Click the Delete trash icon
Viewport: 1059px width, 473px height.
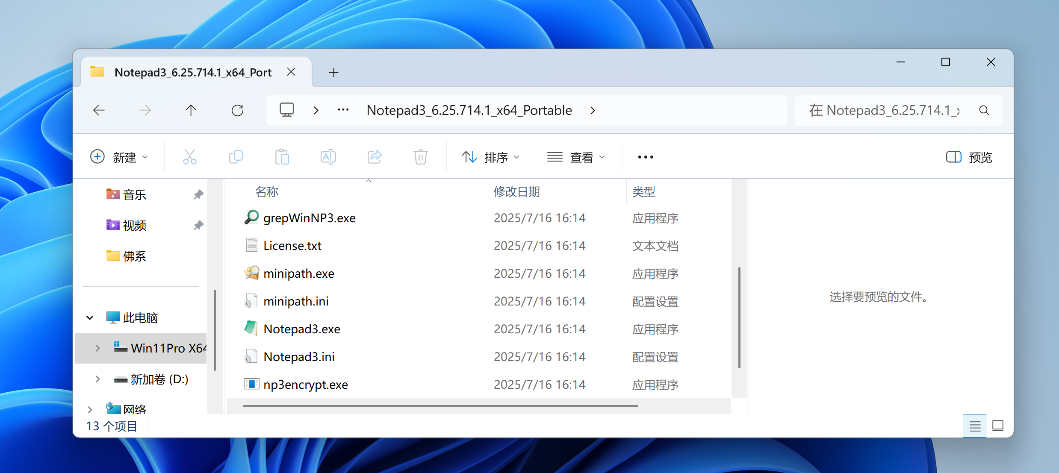[420, 157]
